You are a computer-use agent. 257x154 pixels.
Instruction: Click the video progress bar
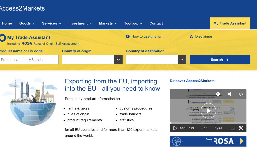208,123
